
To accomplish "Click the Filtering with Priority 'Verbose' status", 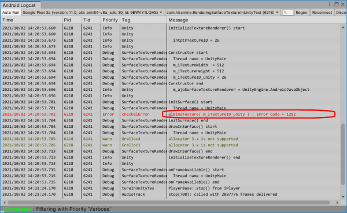I will [x=73, y=209].
